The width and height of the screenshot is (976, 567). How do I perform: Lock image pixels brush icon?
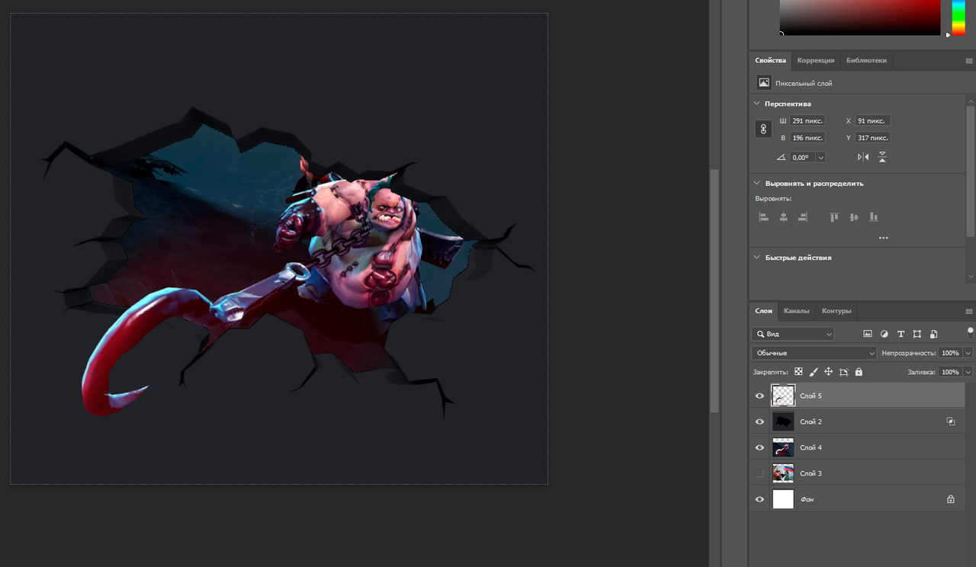tap(814, 372)
